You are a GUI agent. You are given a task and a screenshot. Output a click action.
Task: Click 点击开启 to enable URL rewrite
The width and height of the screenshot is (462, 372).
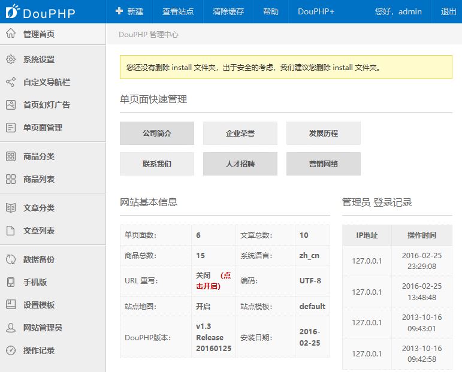[x=213, y=281]
